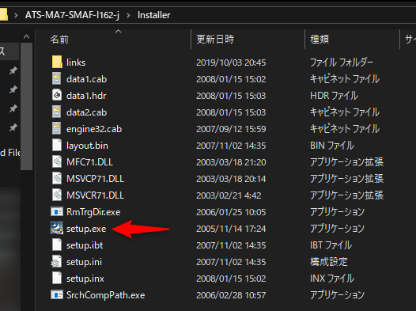Screen dimensions: 416x311
Task: Select the data1.cab cabinet file icon
Action: click(x=57, y=79)
